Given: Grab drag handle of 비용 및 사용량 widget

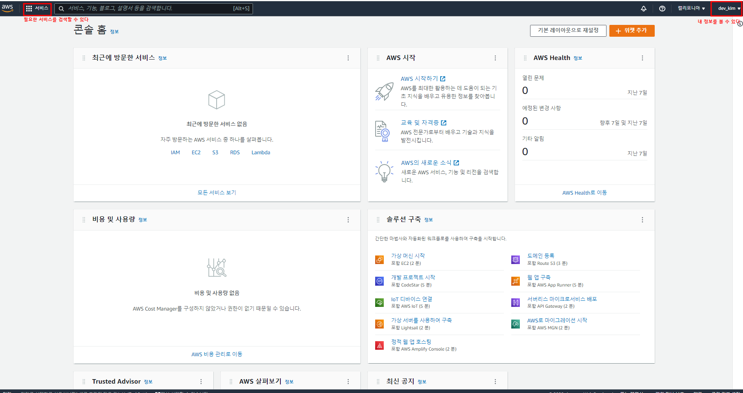Looking at the screenshot, I should click(84, 220).
